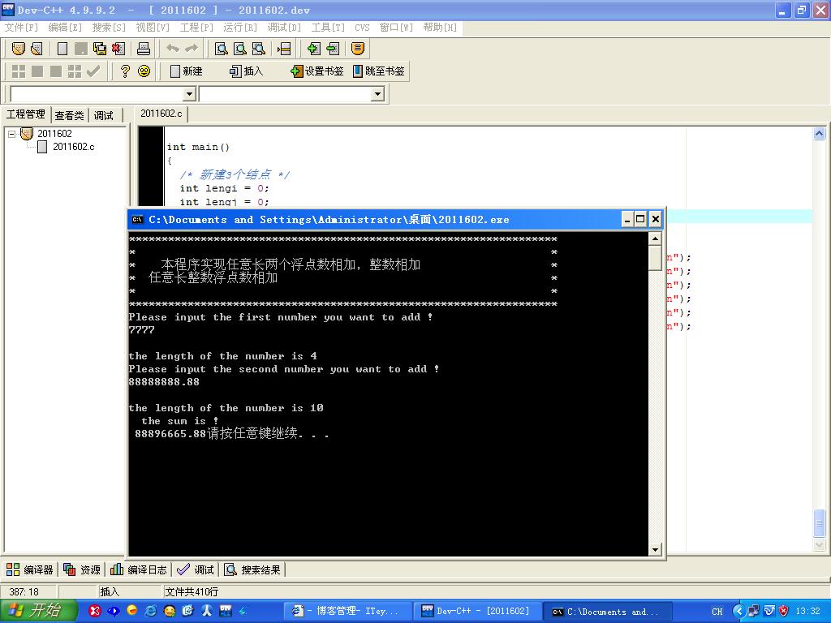Image resolution: width=831 pixels, height=623 pixels.
Task: Click the four-squares compile icon
Action: (19, 71)
